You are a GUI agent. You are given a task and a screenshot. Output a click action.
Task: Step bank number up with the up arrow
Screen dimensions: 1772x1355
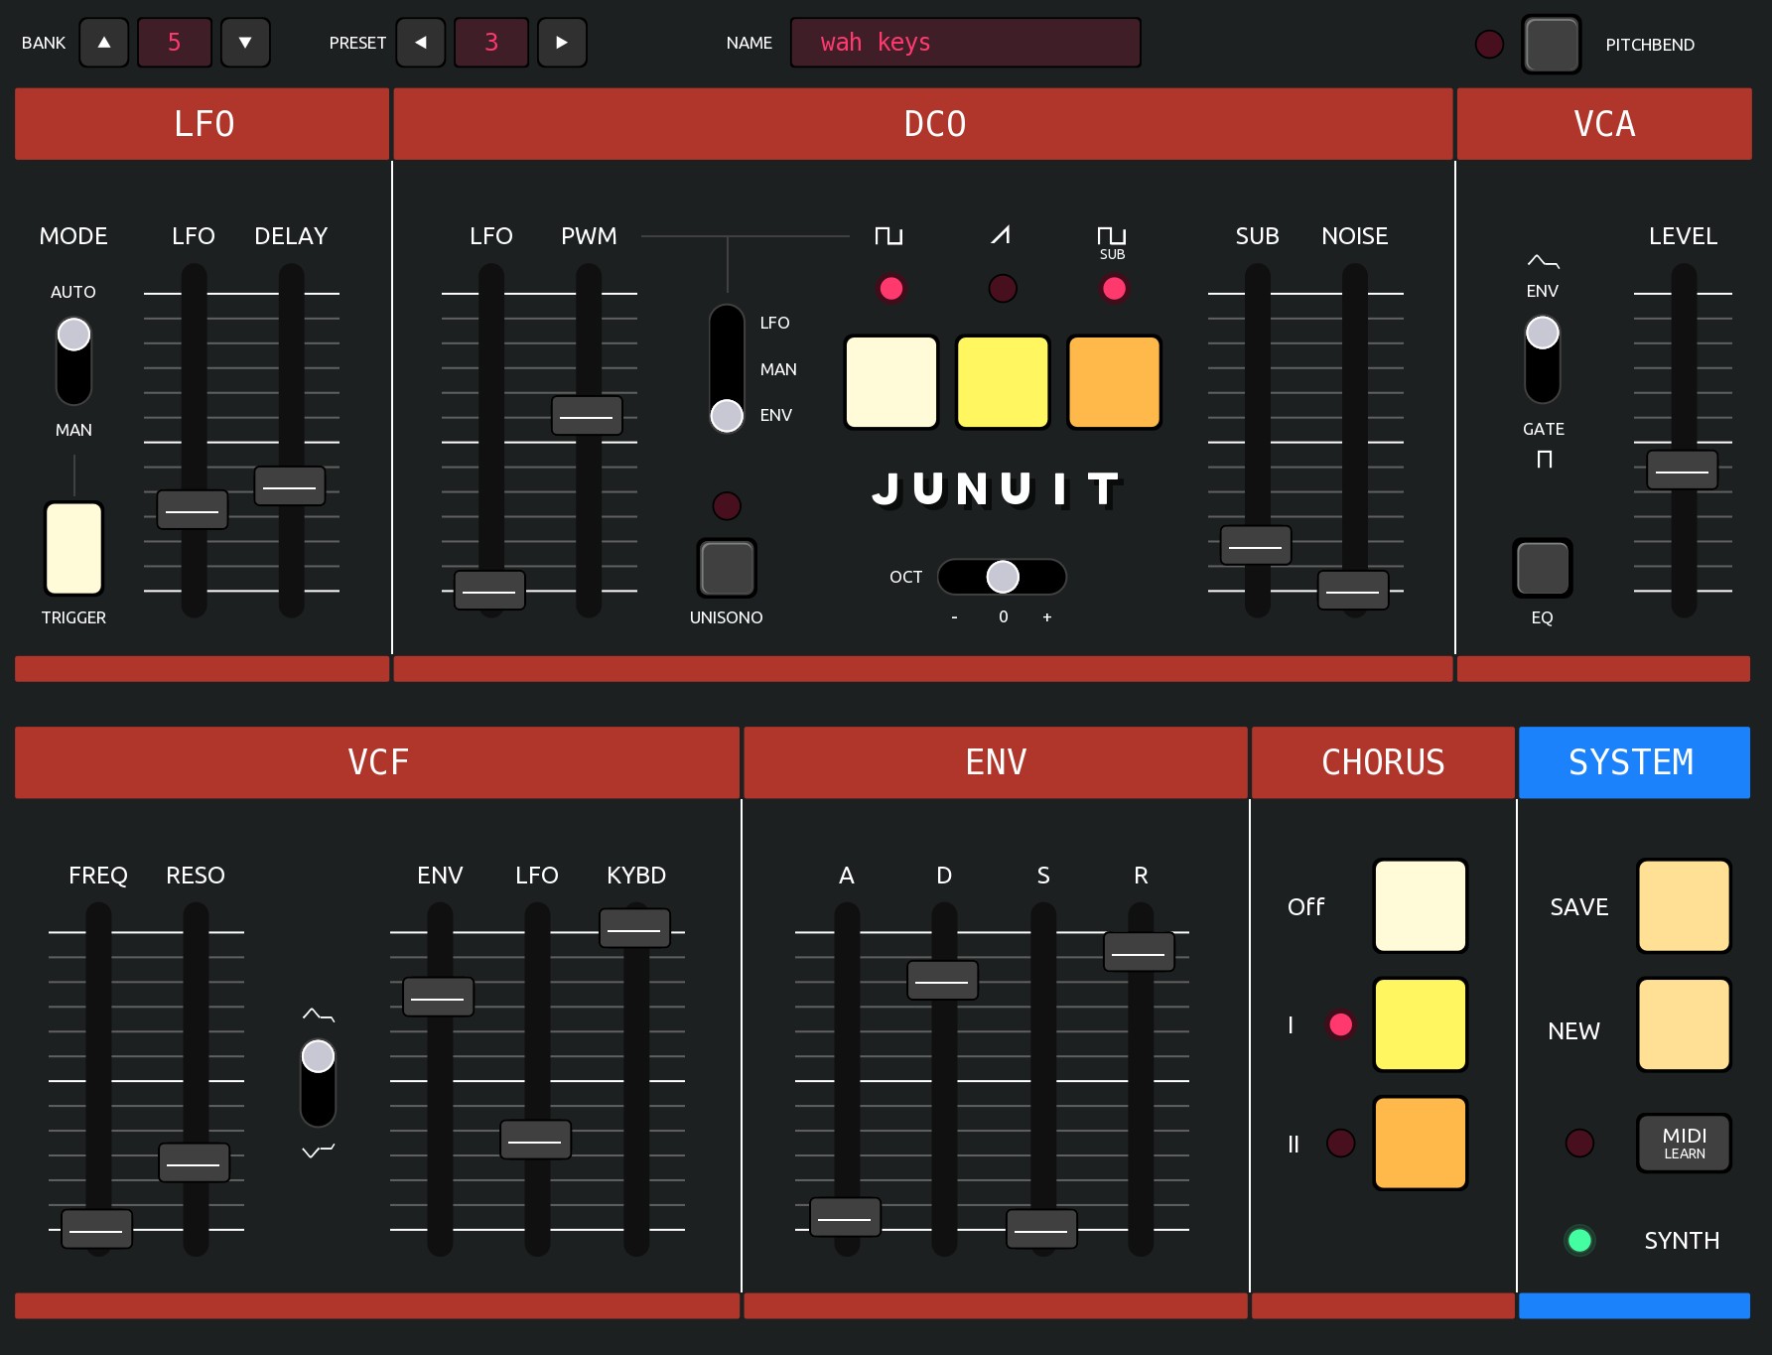[104, 43]
